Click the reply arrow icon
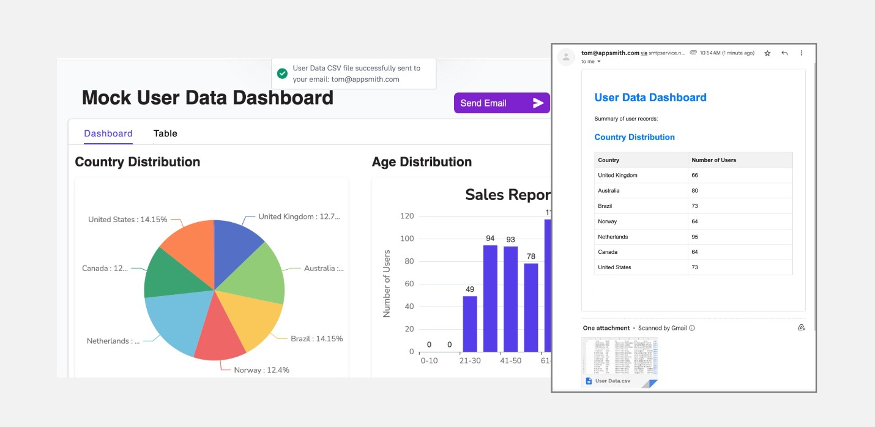The width and height of the screenshot is (875, 427). (x=784, y=53)
